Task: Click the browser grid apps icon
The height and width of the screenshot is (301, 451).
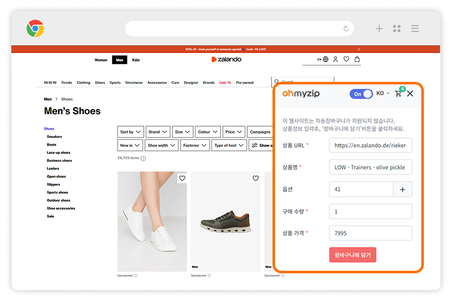Action: 397,28
